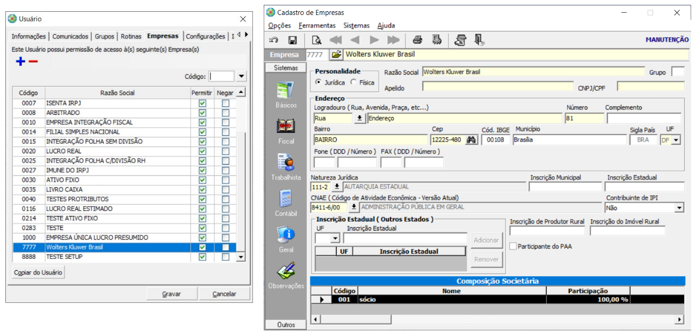Image resolution: width=696 pixels, height=334 pixels.
Task: Click lookup arrow beside Natureza Jurídica 111-2
Action: (337, 187)
